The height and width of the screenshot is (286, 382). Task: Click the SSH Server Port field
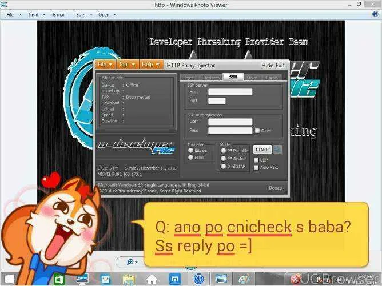tap(217, 100)
